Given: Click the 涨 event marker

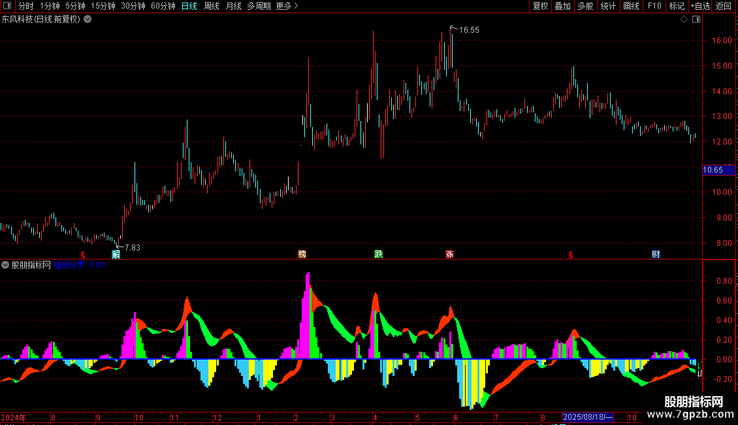Looking at the screenshot, I should click(449, 254).
